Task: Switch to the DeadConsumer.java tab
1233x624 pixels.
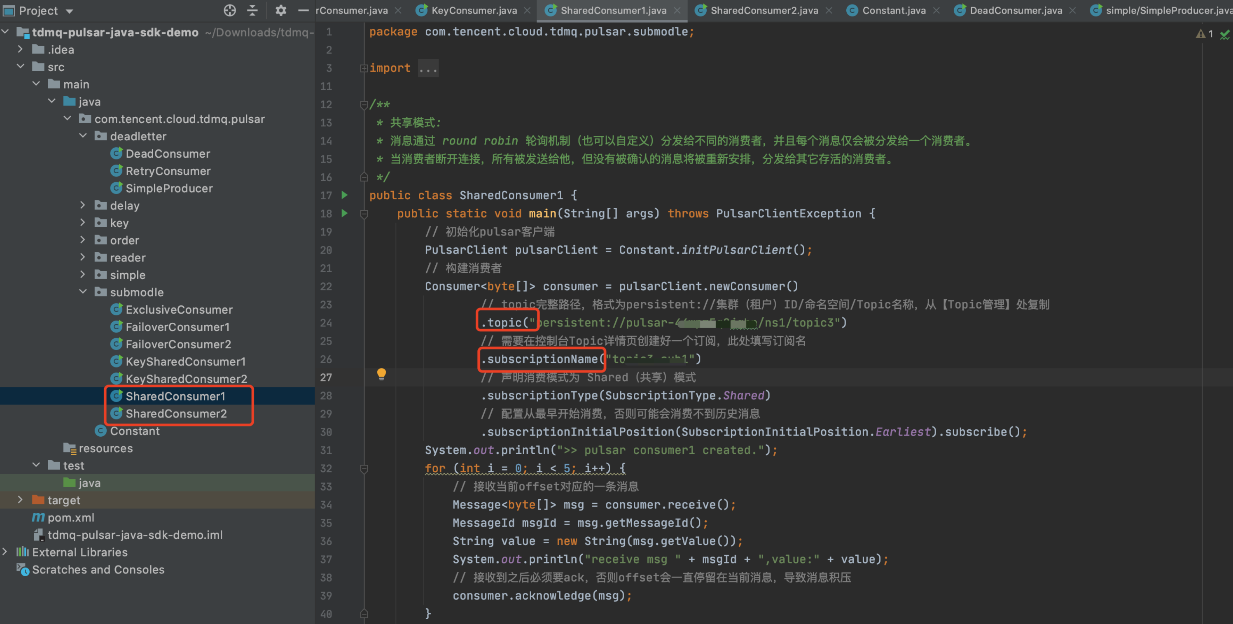Action: [x=1016, y=11]
